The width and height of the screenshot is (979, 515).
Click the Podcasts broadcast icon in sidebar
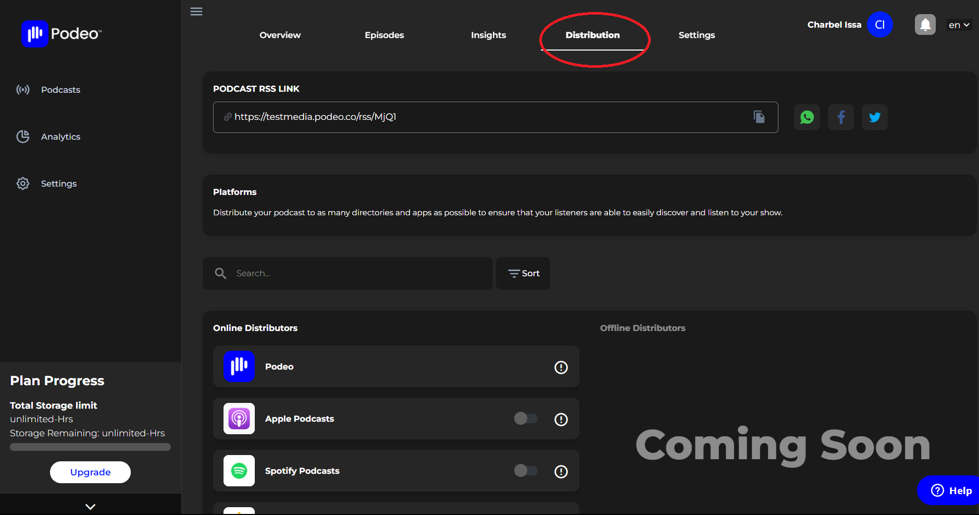pos(23,90)
